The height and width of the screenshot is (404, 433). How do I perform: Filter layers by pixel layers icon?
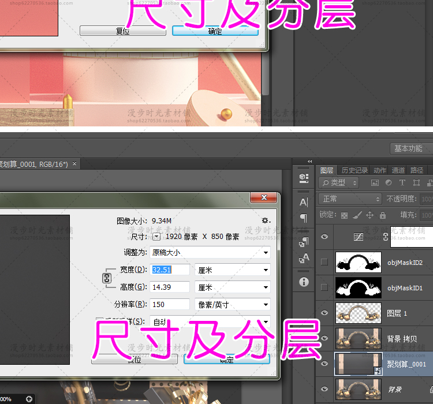tap(375, 183)
